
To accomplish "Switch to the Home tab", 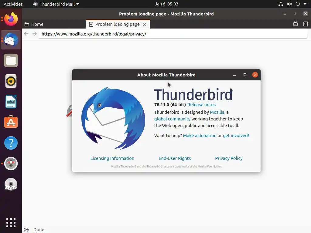I will [x=54, y=24].
